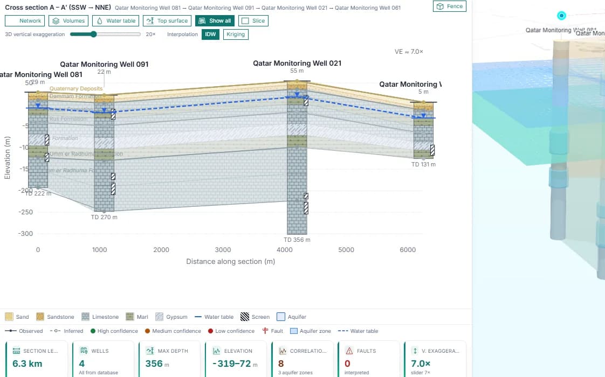This screenshot has width=605, height=377.
Task: Click the Fence cube icon
Action: point(440,6)
